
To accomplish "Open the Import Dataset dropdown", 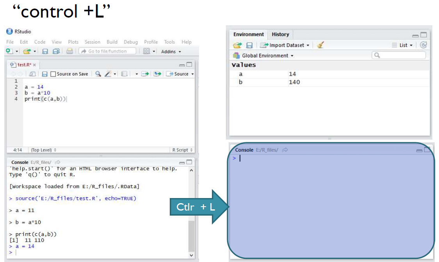I will [285, 45].
